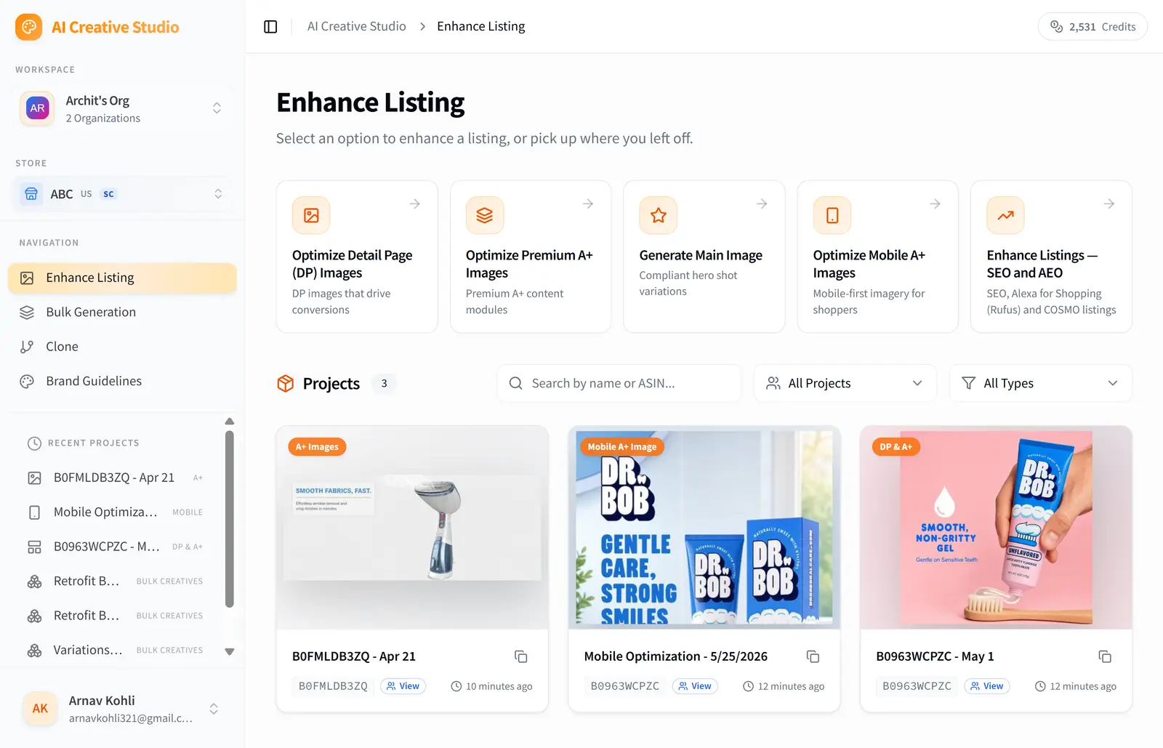Image resolution: width=1163 pixels, height=748 pixels.
Task: Click Optimize Mobile A+ phone icon
Action: click(832, 215)
